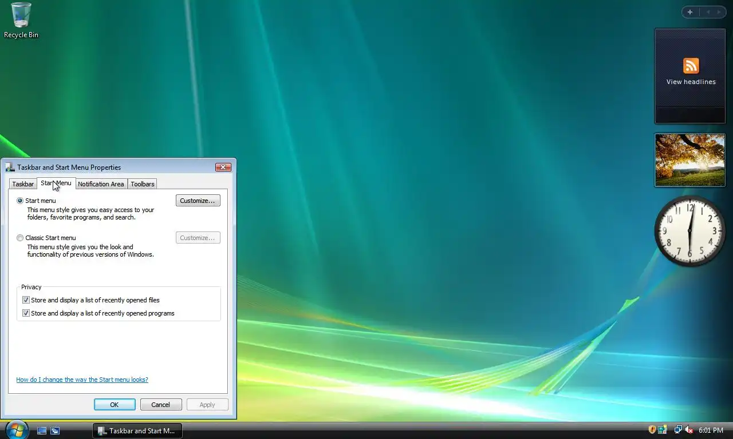Click the disabled Customize for Classic Start menu
The height and width of the screenshot is (439, 733).
pyautogui.click(x=198, y=238)
